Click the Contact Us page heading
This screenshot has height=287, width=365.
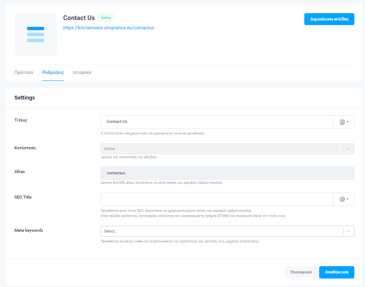(79, 18)
